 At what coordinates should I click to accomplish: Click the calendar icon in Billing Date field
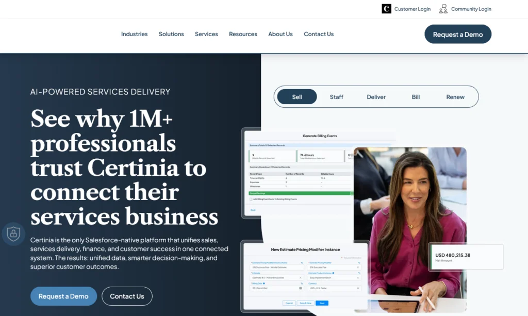tap(301, 288)
